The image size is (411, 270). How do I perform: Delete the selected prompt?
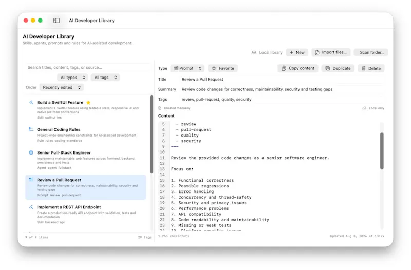(371, 68)
